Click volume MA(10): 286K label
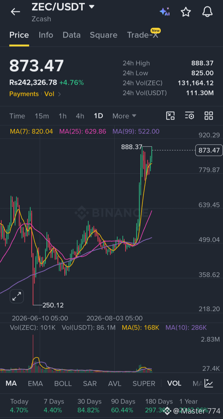Viewport: 223px width, 419px height. [x=186, y=327]
